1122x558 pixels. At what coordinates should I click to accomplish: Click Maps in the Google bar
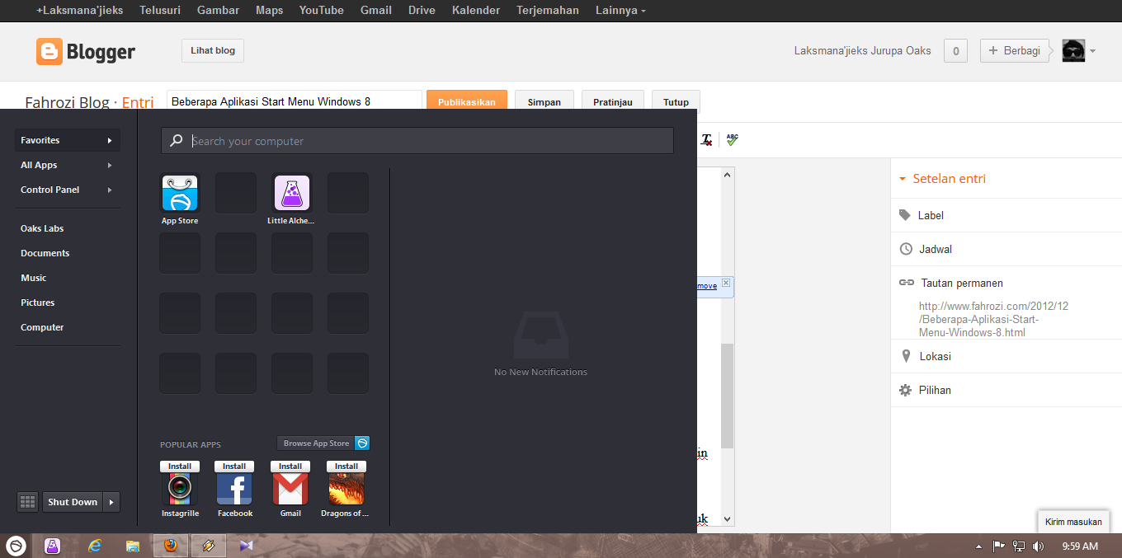click(x=269, y=10)
